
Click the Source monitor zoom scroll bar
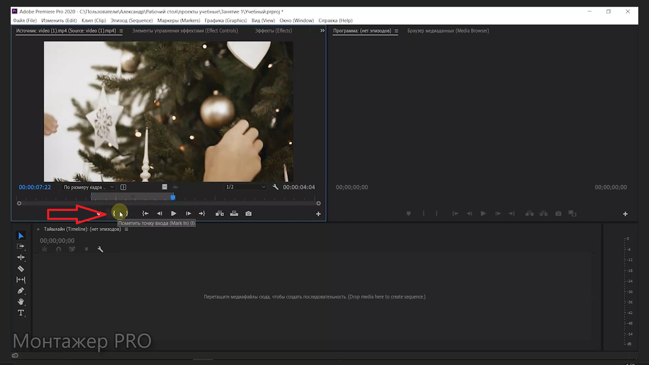point(169,204)
